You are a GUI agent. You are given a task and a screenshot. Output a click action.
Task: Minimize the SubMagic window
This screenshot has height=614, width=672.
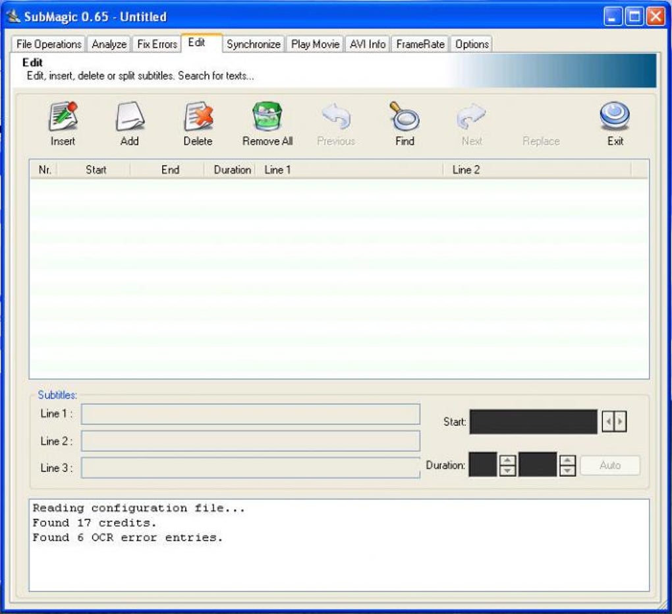coord(613,16)
